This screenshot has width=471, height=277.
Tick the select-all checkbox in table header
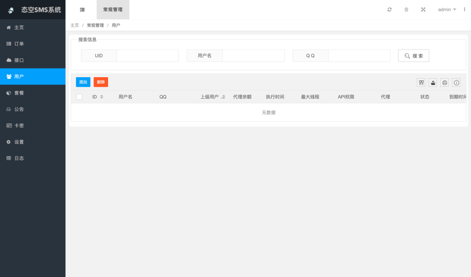[x=80, y=97]
